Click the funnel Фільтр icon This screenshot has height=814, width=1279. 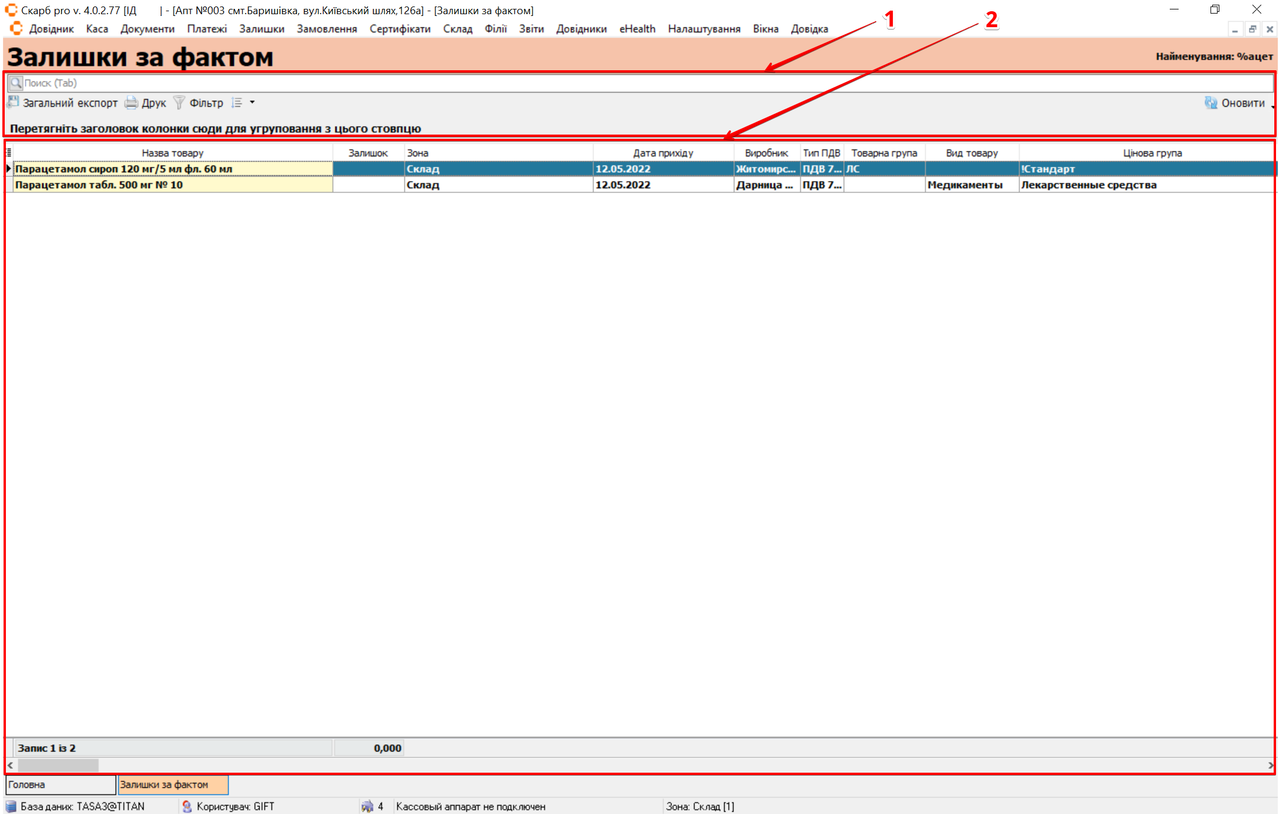coord(179,103)
